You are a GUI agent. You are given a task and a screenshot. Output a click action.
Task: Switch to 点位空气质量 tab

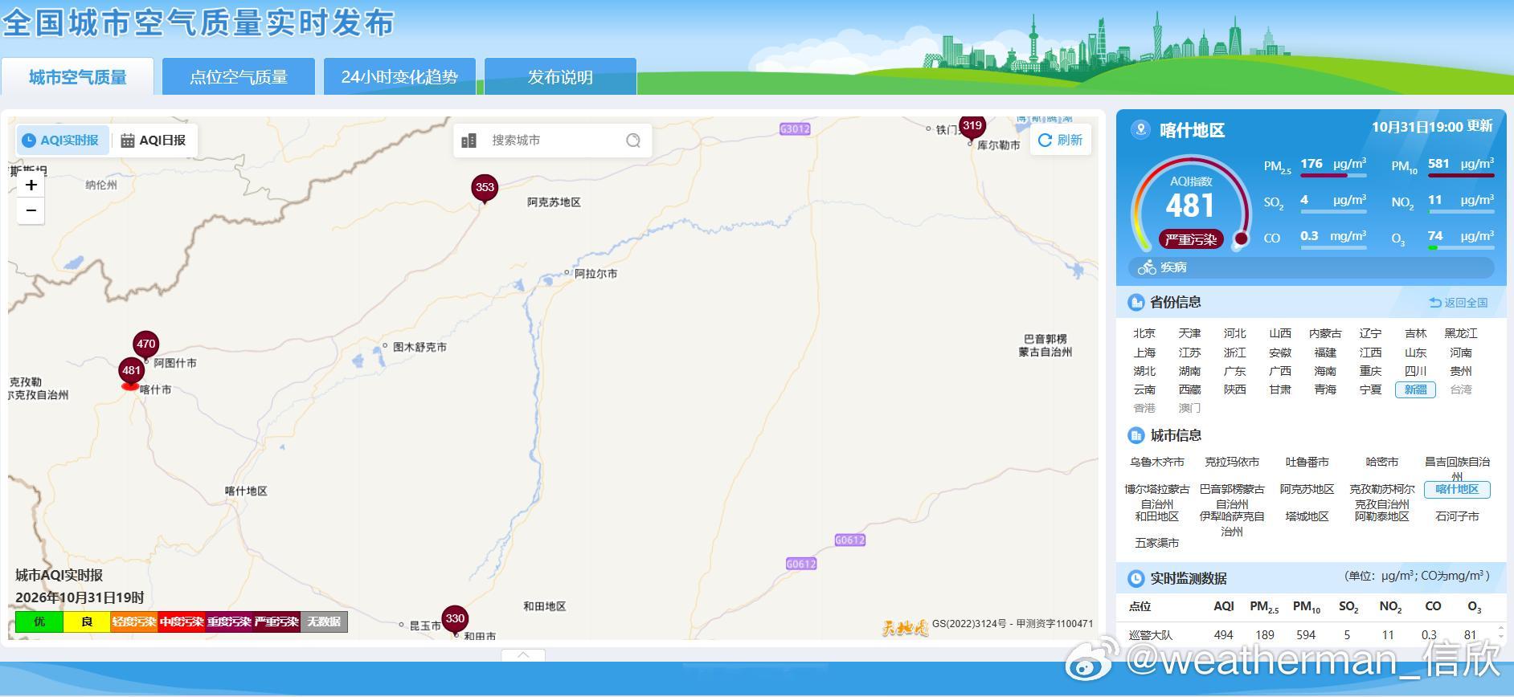tap(239, 77)
